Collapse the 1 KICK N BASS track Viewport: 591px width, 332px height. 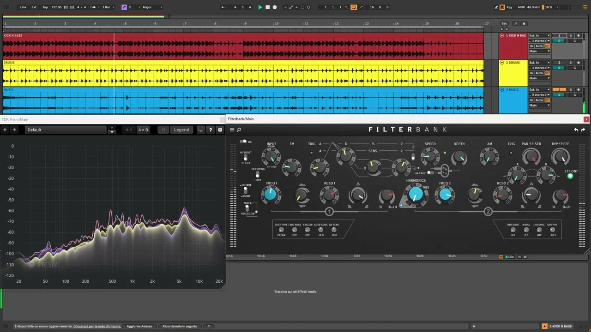click(502, 36)
